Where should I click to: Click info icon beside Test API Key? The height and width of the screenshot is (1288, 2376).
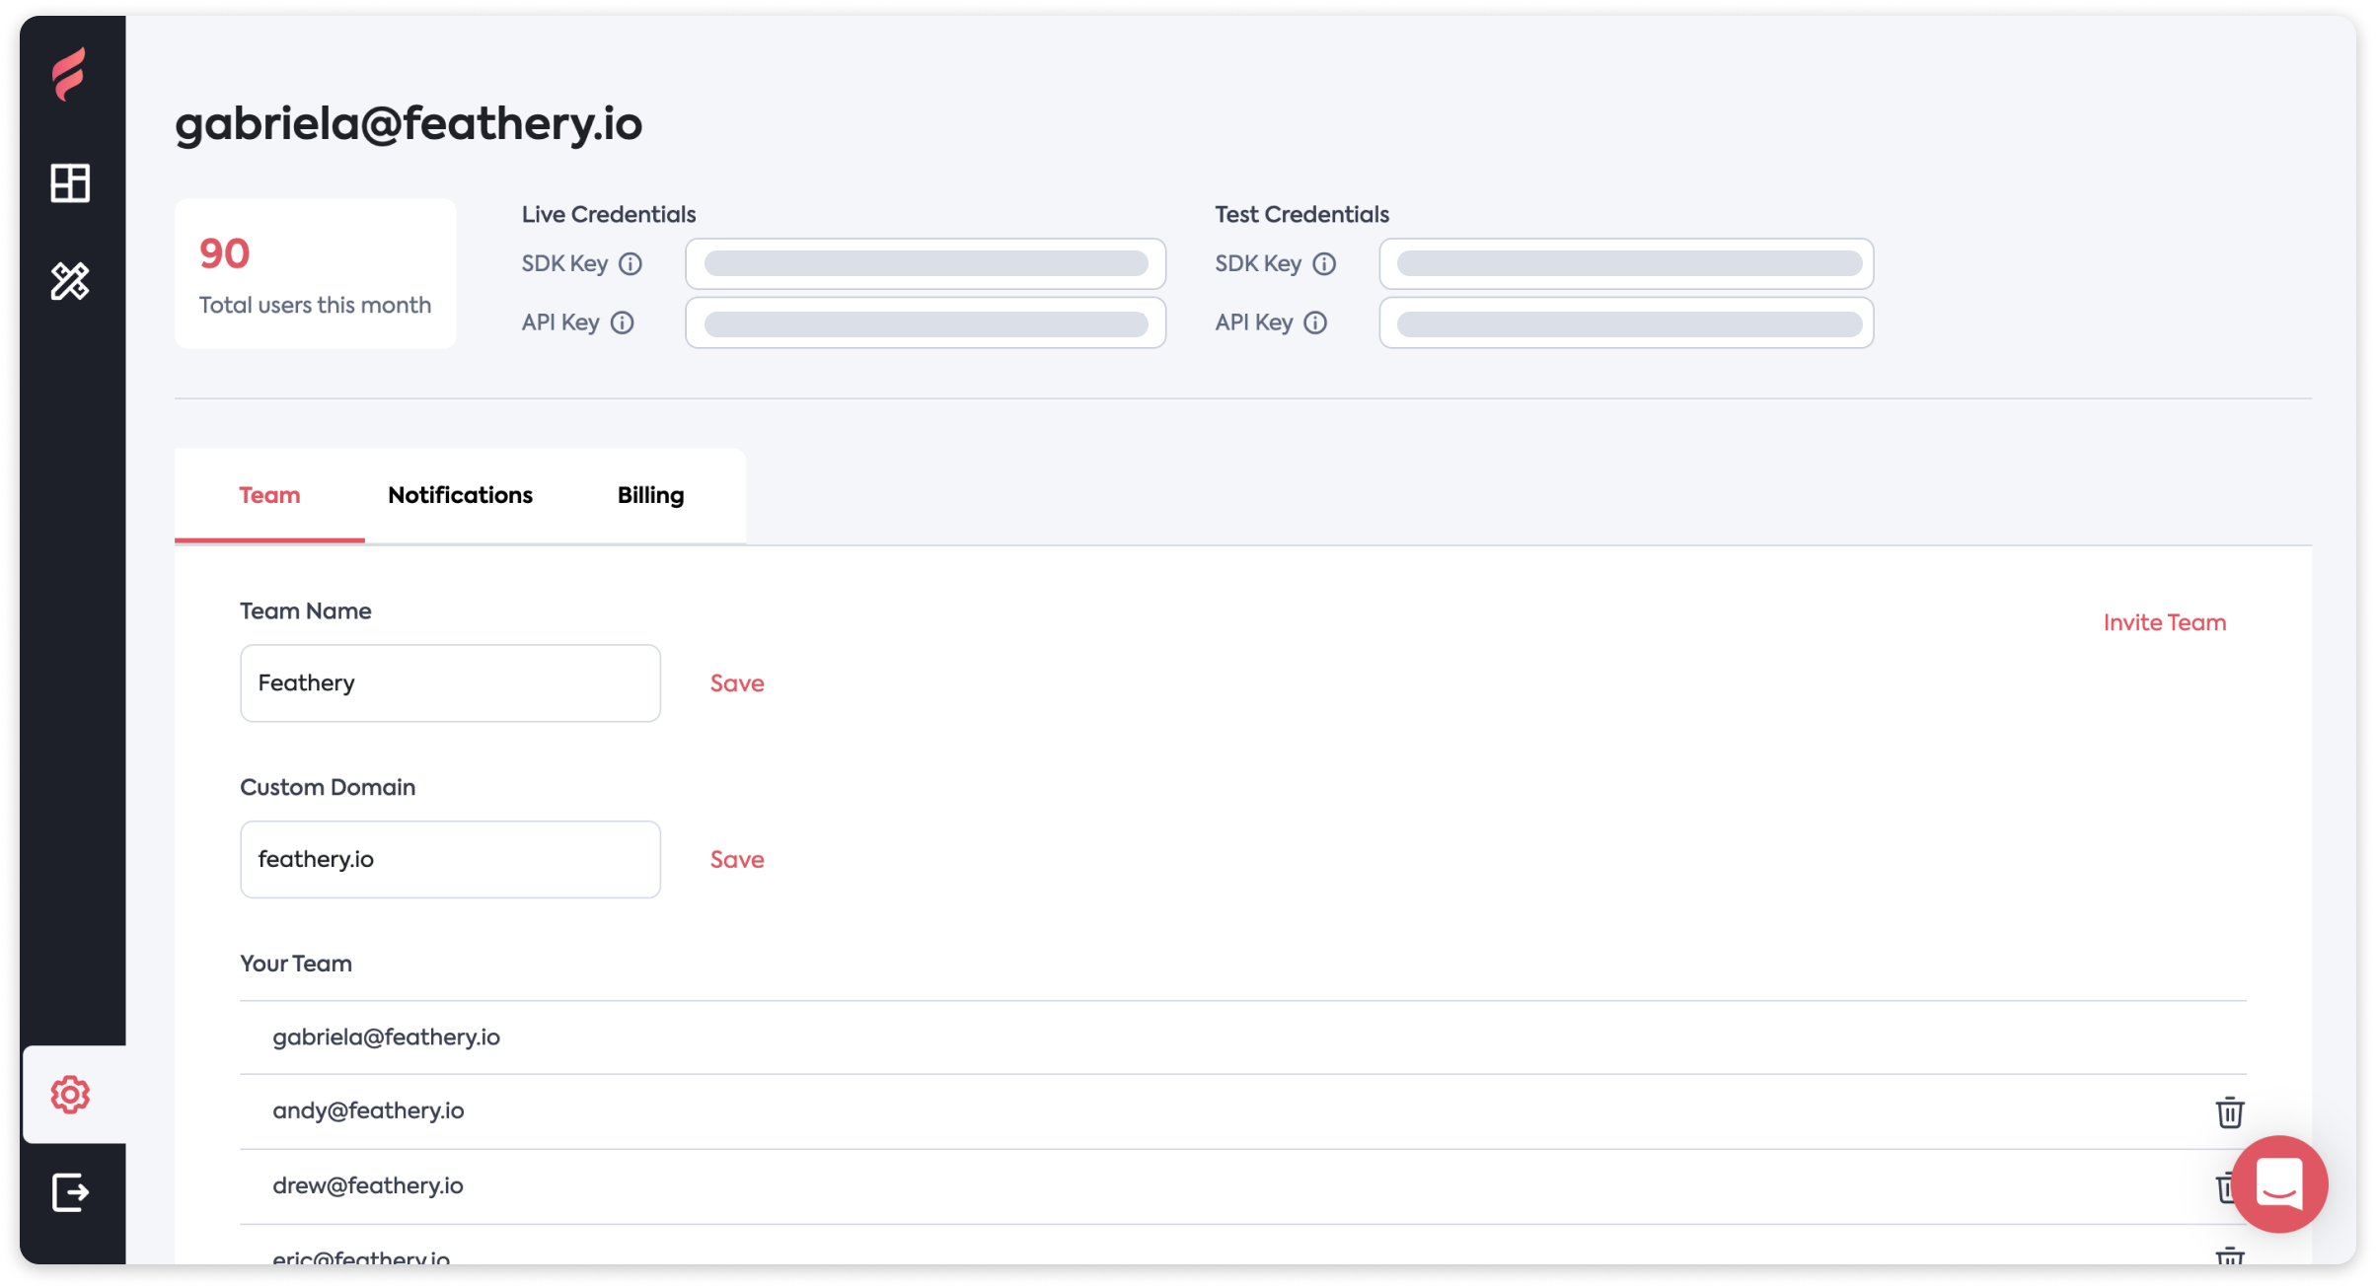(1315, 323)
